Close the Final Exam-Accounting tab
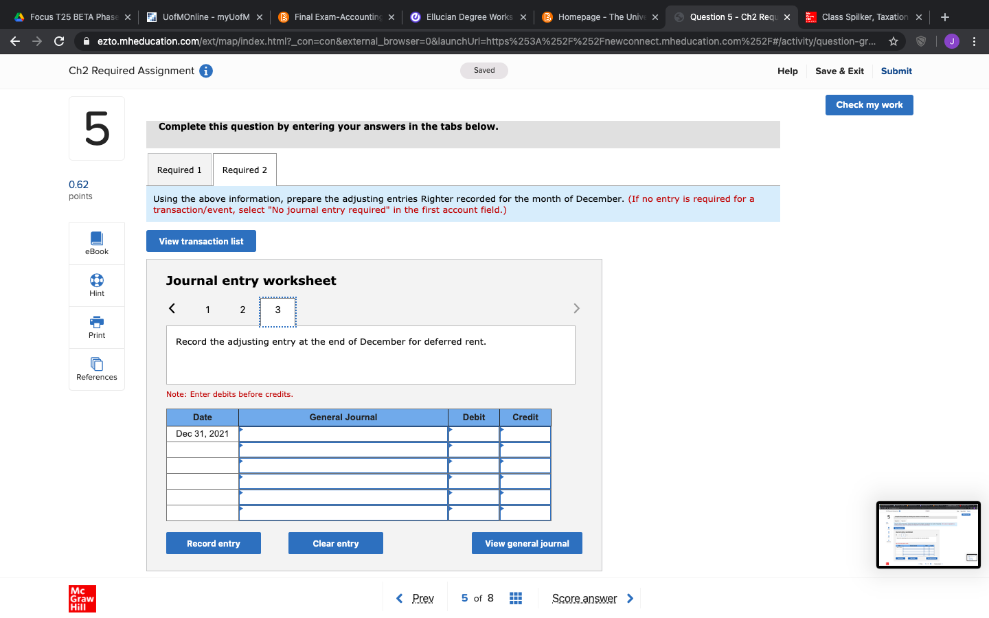The width and height of the screenshot is (989, 618). click(391, 17)
